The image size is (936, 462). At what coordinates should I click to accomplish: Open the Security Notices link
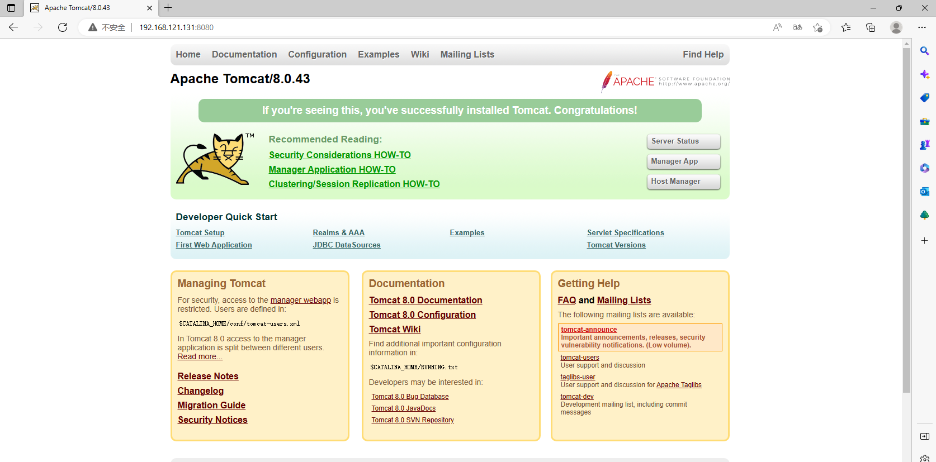click(x=212, y=420)
